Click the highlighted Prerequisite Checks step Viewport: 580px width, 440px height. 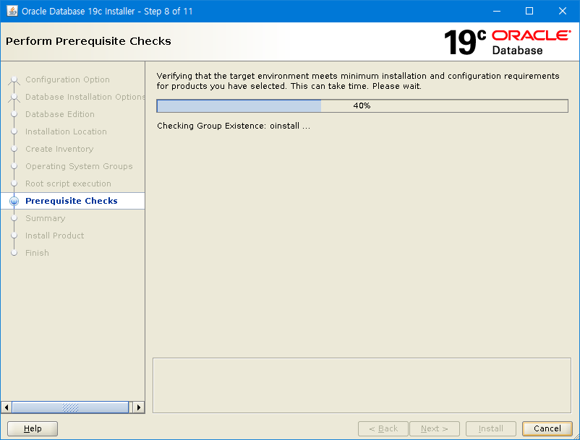(x=71, y=201)
